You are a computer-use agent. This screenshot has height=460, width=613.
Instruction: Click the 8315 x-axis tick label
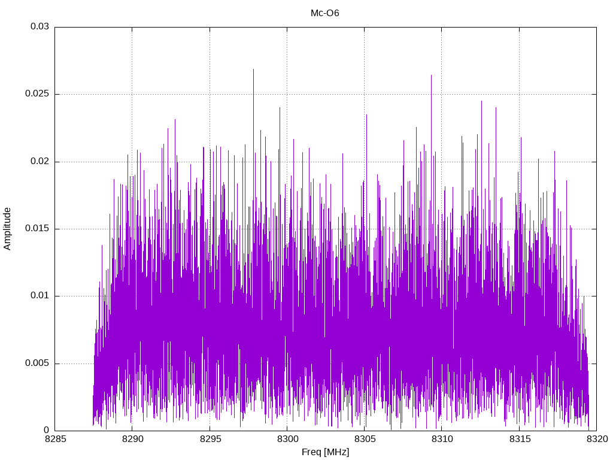[x=520, y=439]
